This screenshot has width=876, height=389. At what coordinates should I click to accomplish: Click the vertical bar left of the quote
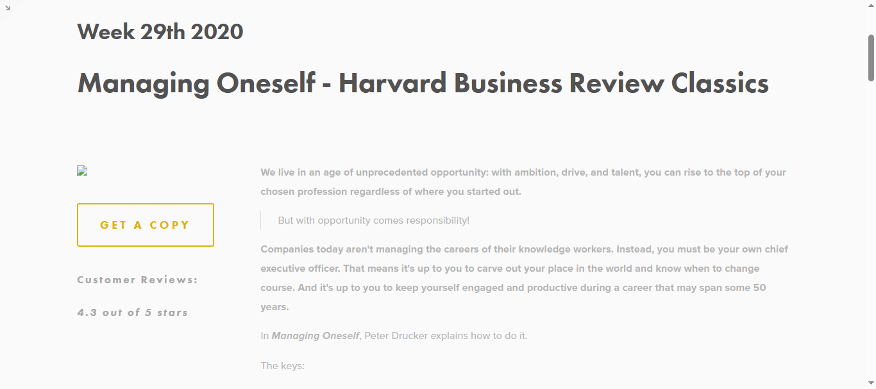tap(261, 220)
